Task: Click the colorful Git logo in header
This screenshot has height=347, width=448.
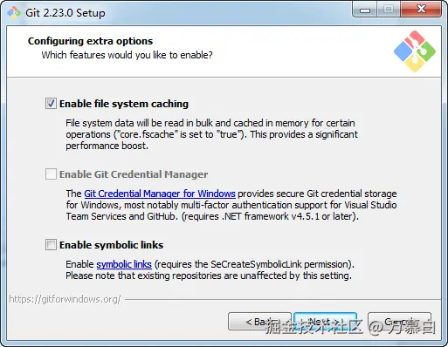Action: point(415,51)
